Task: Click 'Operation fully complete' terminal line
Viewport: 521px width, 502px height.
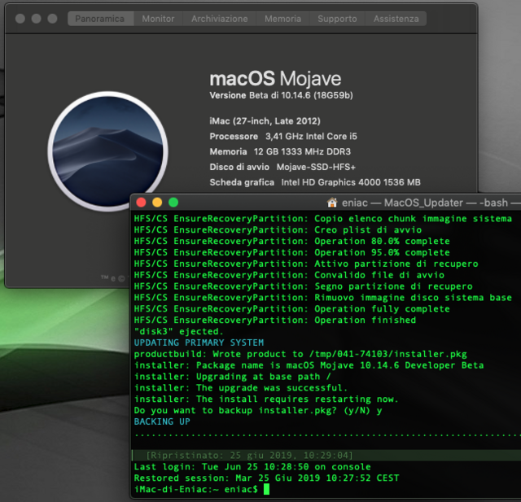Action: 291,308
